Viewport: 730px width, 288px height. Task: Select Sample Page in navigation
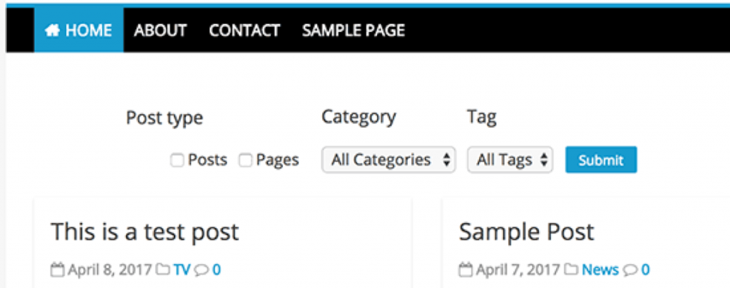point(354,31)
